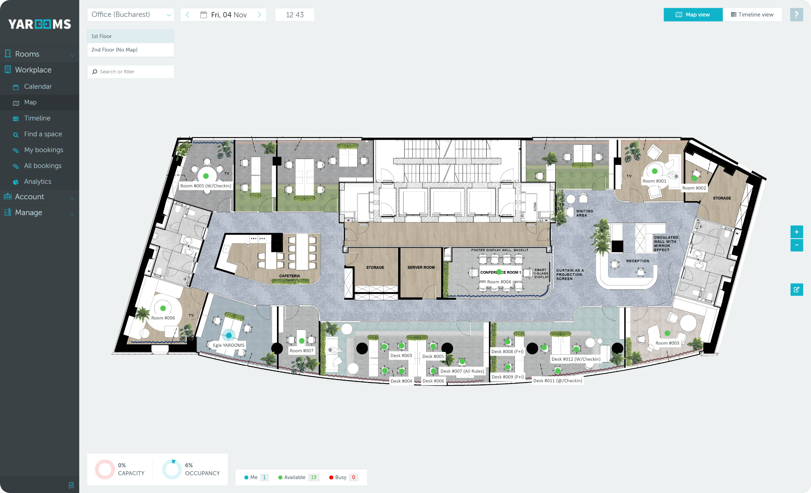The width and height of the screenshot is (811, 493).
Task: Select the Map icon in the sidebar
Action: point(16,102)
